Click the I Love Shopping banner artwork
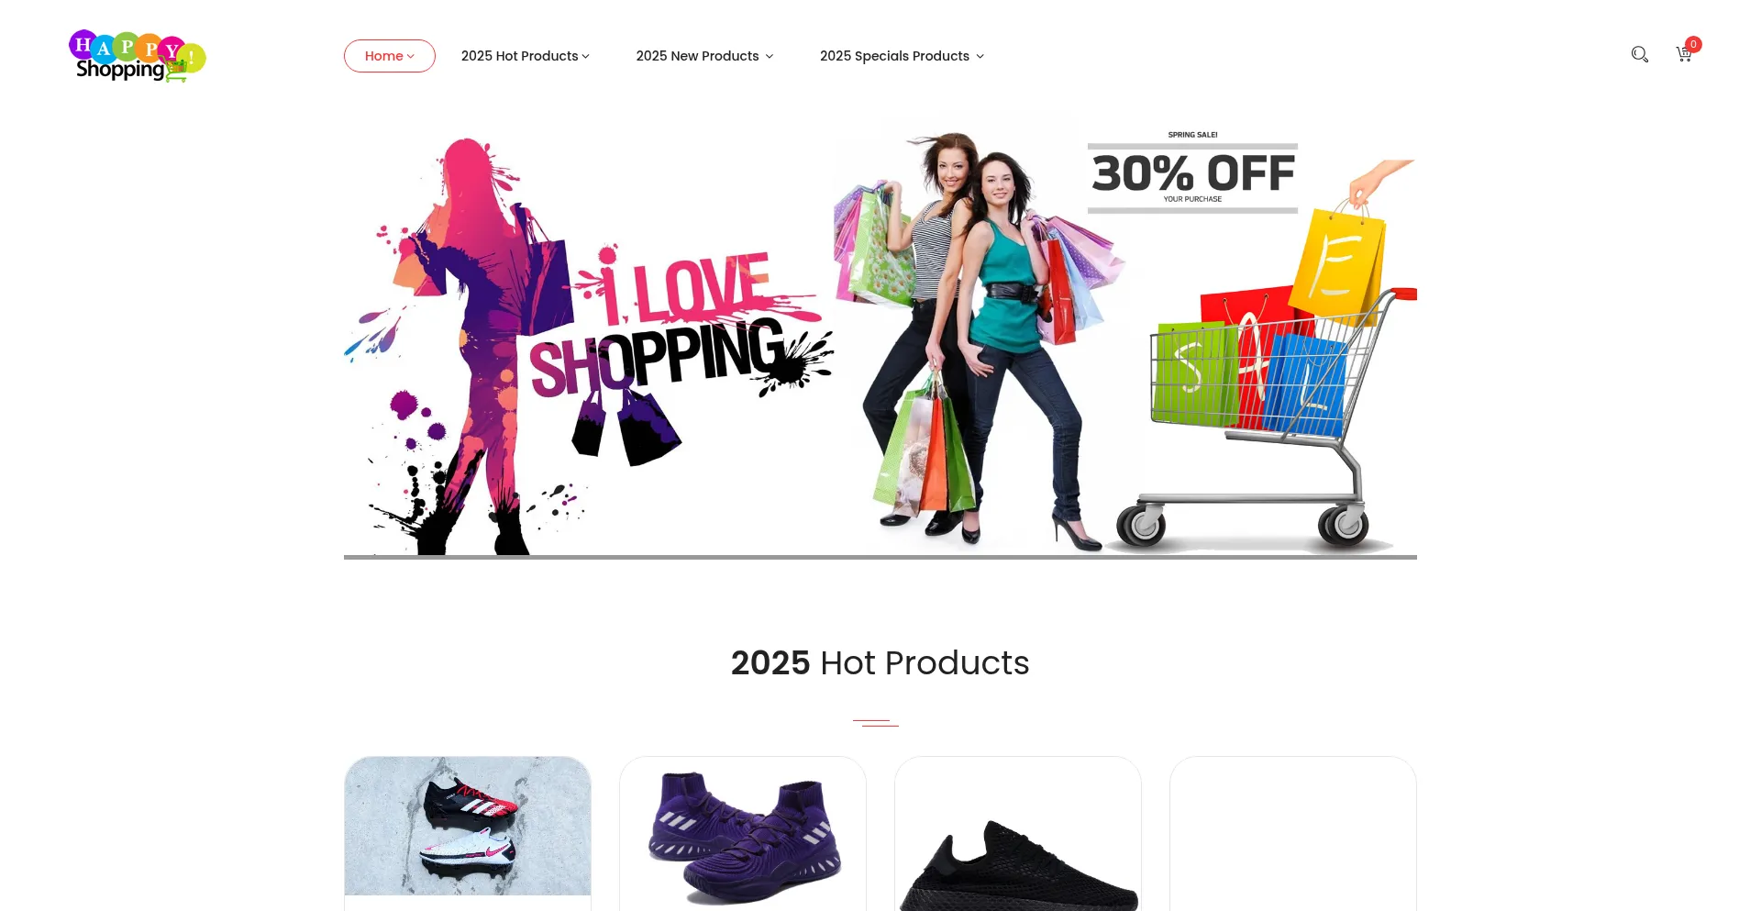 [x=587, y=344]
